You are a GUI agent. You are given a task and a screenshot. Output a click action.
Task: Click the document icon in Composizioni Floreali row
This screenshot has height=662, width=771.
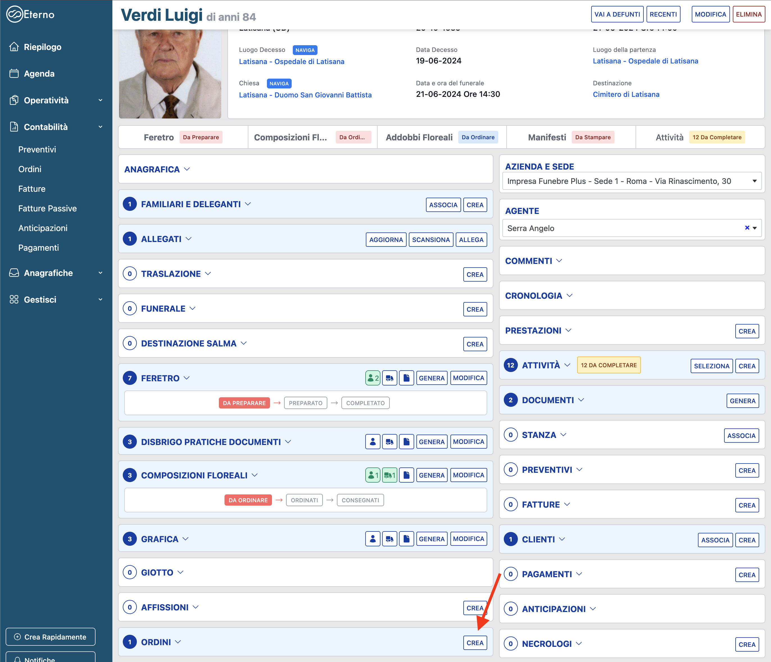point(406,475)
